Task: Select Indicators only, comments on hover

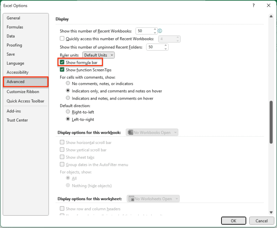Action: pos(68,91)
